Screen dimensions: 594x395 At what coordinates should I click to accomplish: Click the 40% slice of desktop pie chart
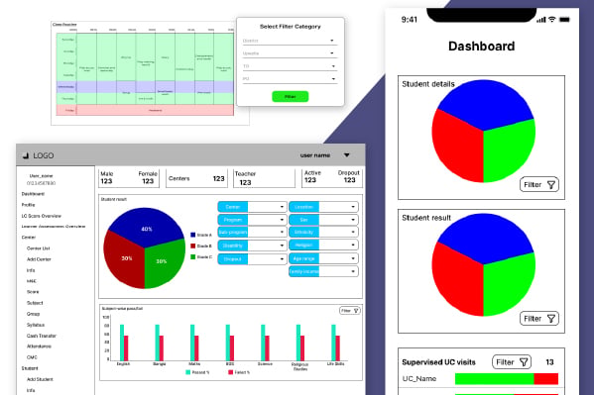pos(146,227)
